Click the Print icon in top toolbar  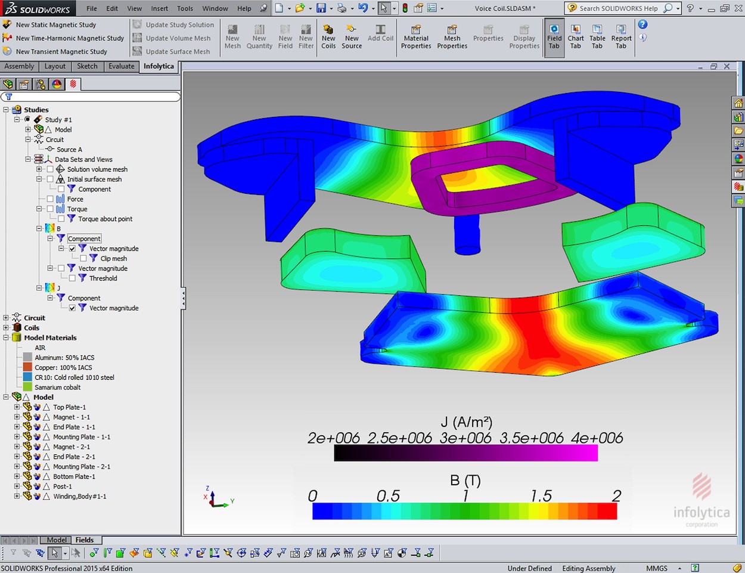click(x=342, y=8)
